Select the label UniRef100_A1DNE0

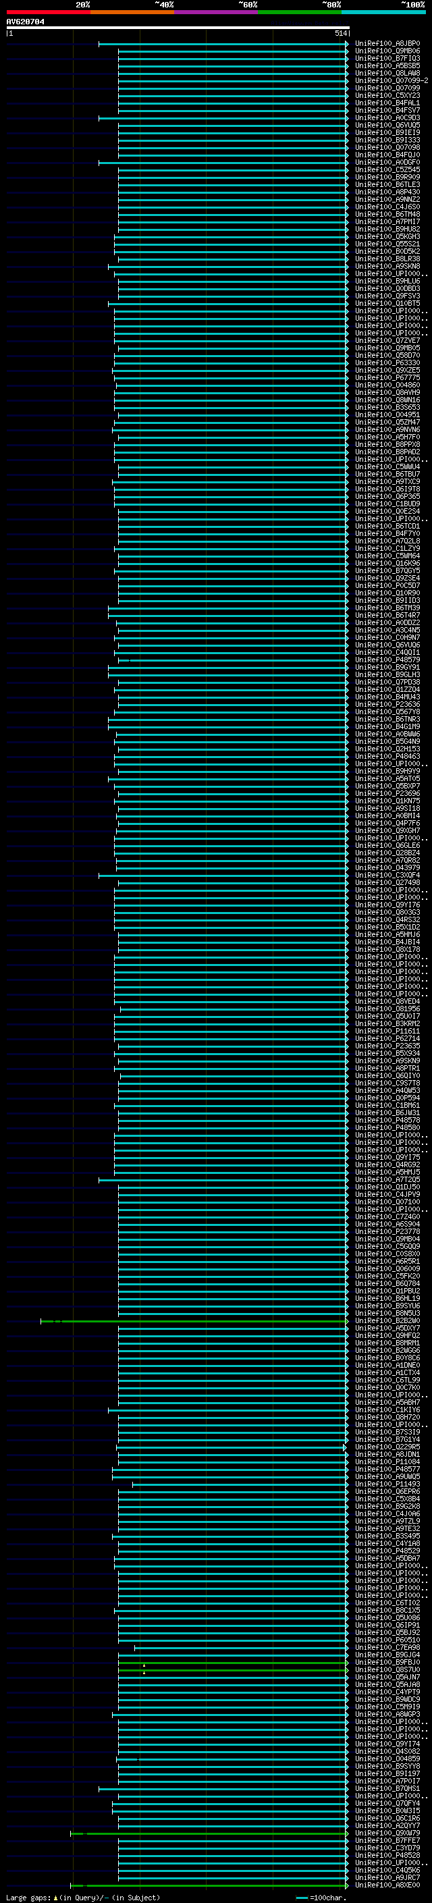[387, 1365]
